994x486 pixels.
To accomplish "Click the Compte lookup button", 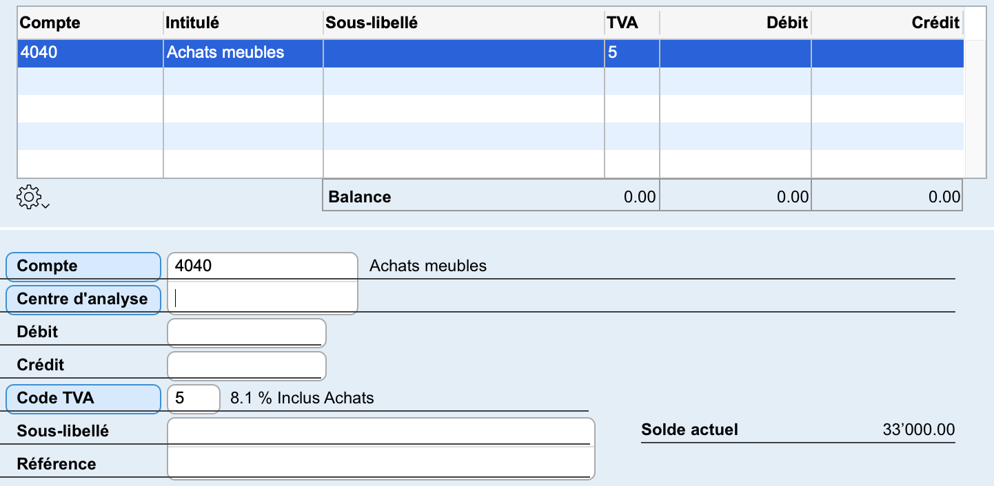I will [x=83, y=266].
